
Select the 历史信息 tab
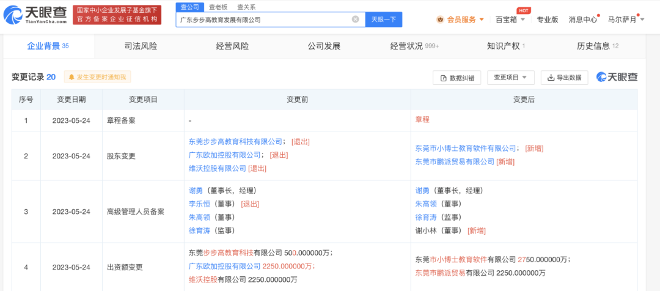pyautogui.click(x=598, y=46)
